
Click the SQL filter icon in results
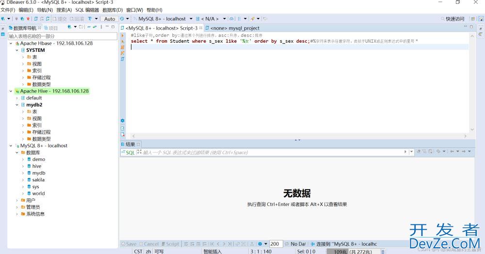tap(128, 152)
